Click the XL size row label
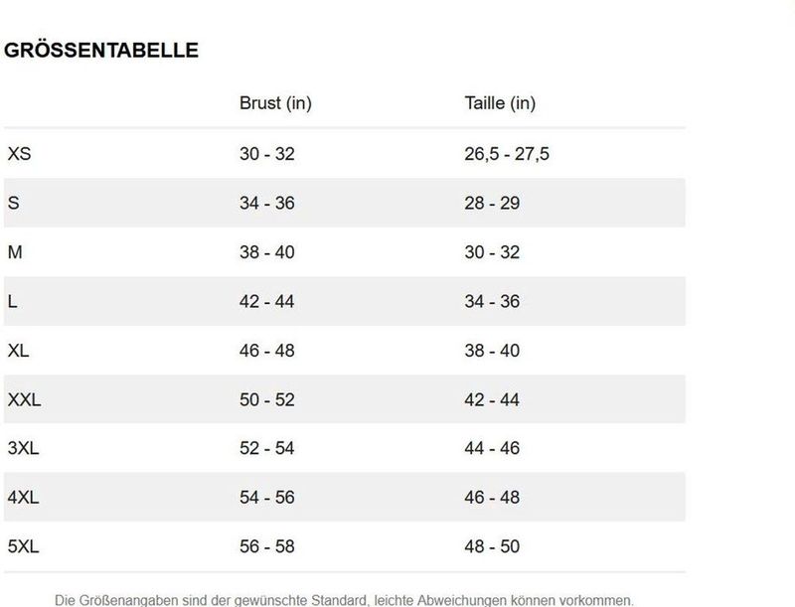 (18, 351)
